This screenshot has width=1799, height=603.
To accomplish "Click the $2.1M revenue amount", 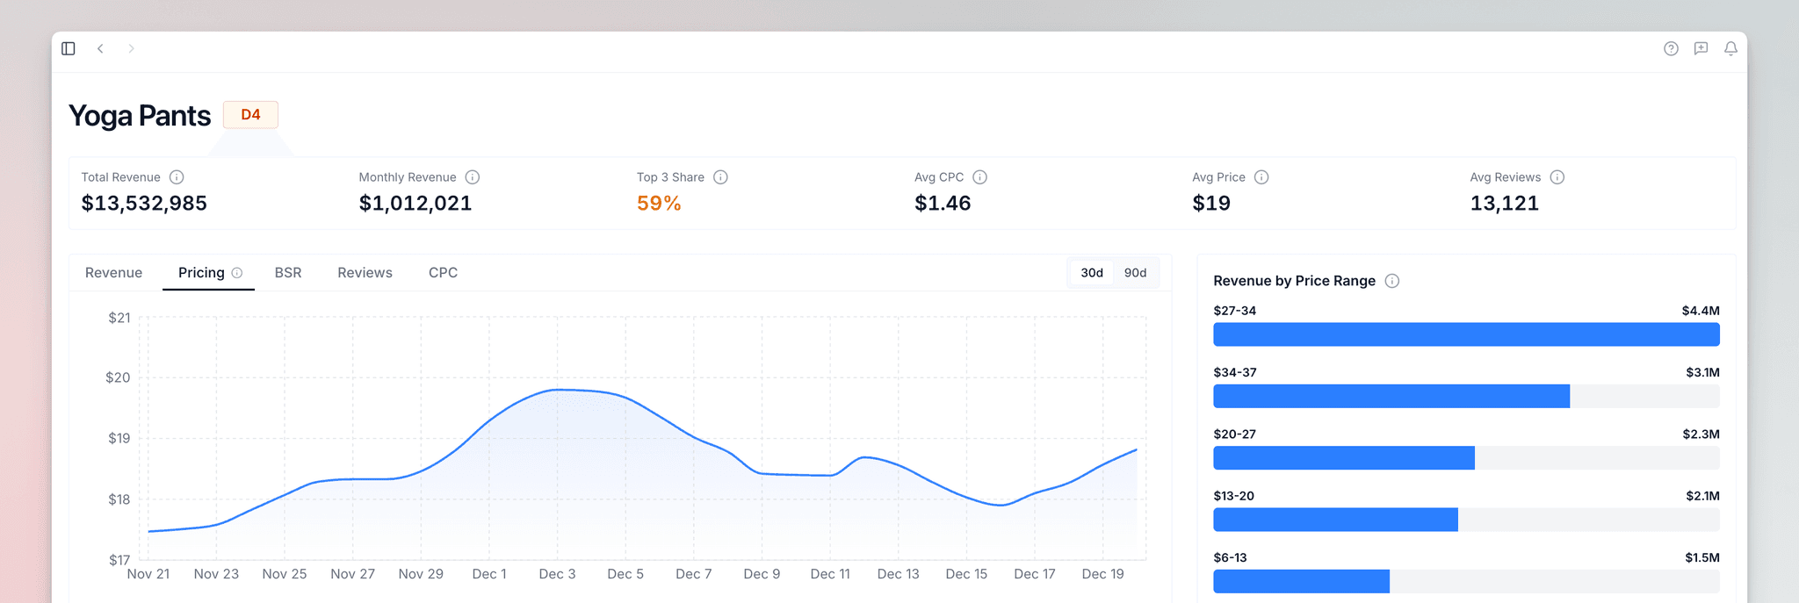I will pyautogui.click(x=1702, y=496).
